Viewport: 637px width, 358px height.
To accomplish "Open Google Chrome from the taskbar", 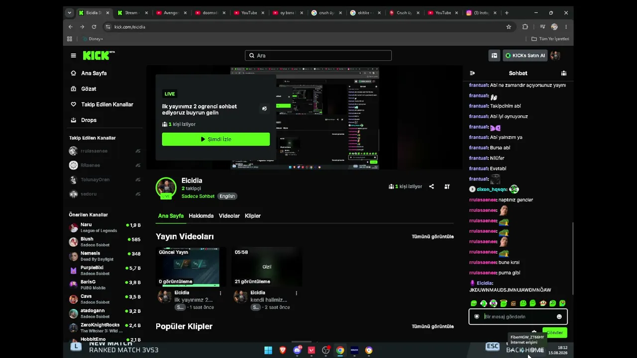I will (340, 350).
